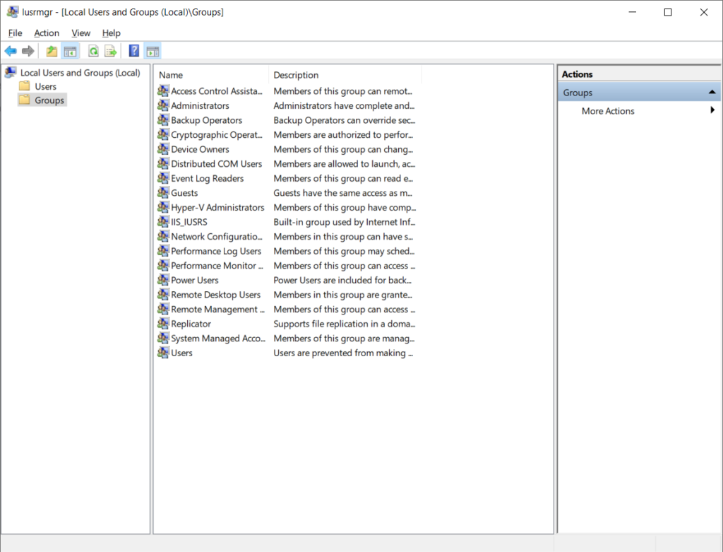Toggle the Show/Hide Action Pane button
723x552 pixels.
pyautogui.click(x=153, y=50)
